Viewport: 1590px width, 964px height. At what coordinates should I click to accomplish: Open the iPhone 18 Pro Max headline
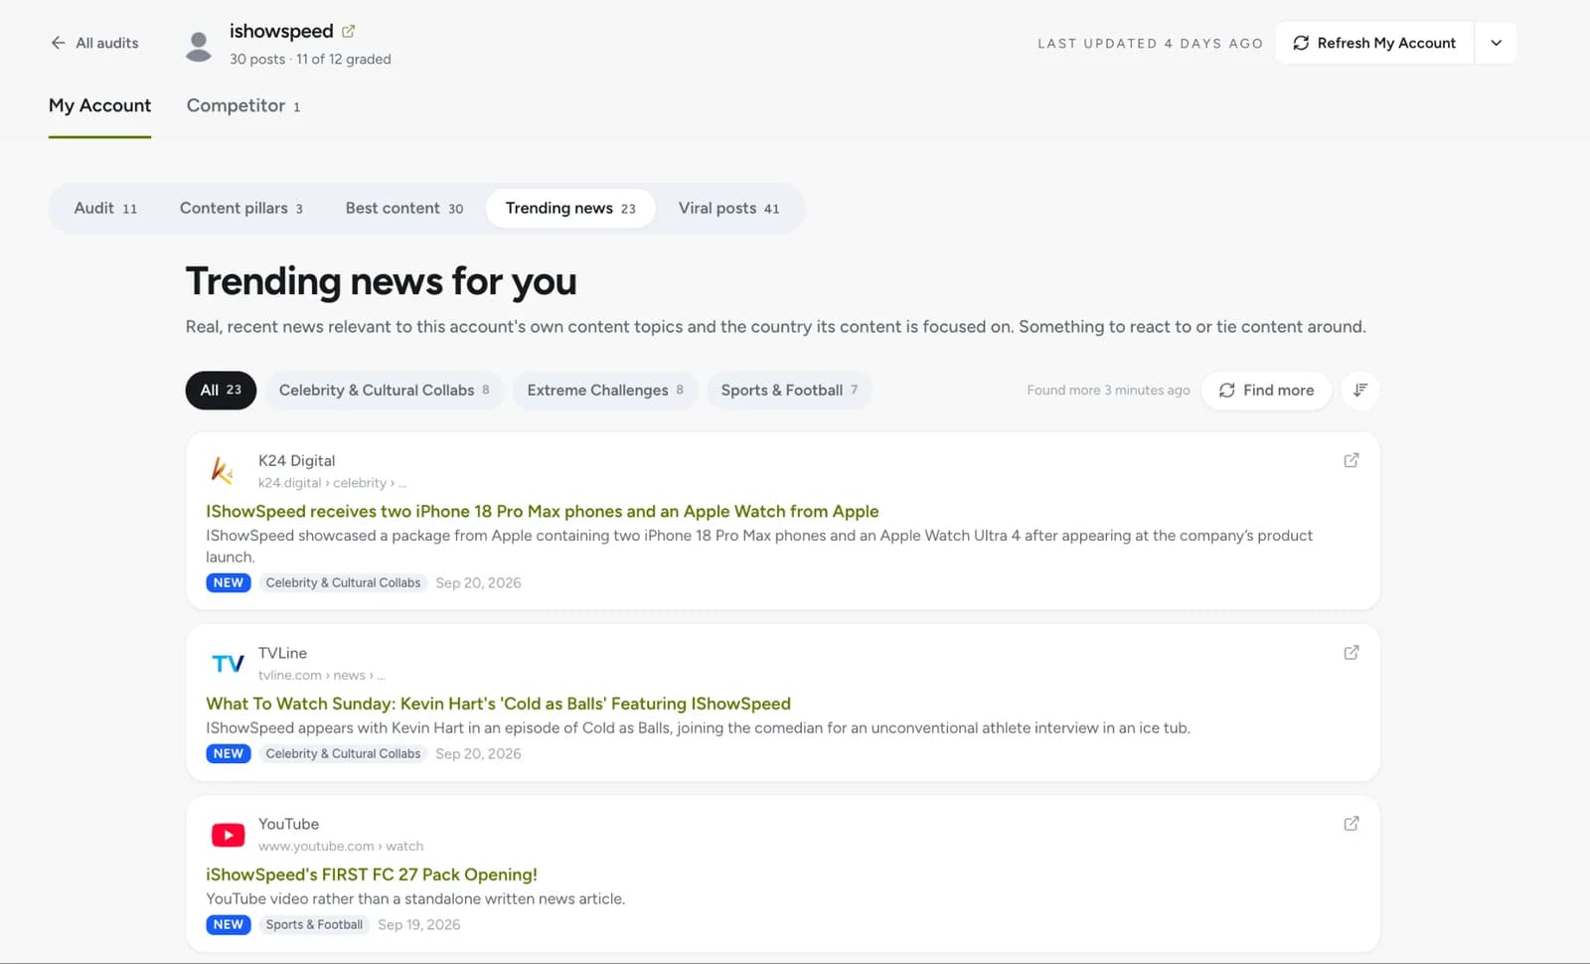pos(543,511)
